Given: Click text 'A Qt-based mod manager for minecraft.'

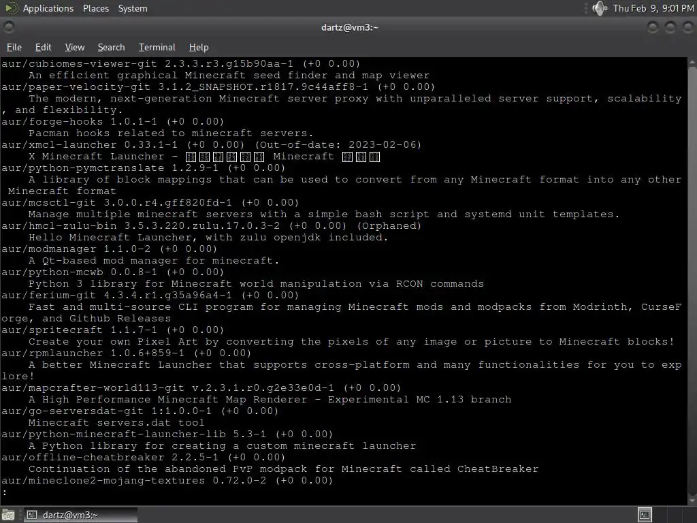Looking at the screenshot, I should tap(154, 260).
